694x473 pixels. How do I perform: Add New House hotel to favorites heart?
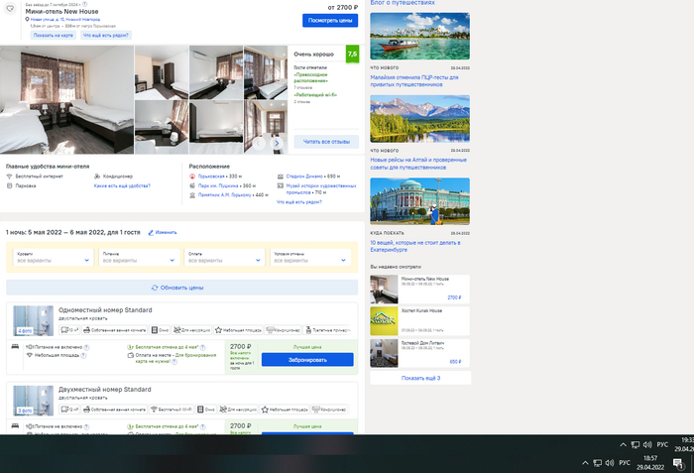click(10, 8)
